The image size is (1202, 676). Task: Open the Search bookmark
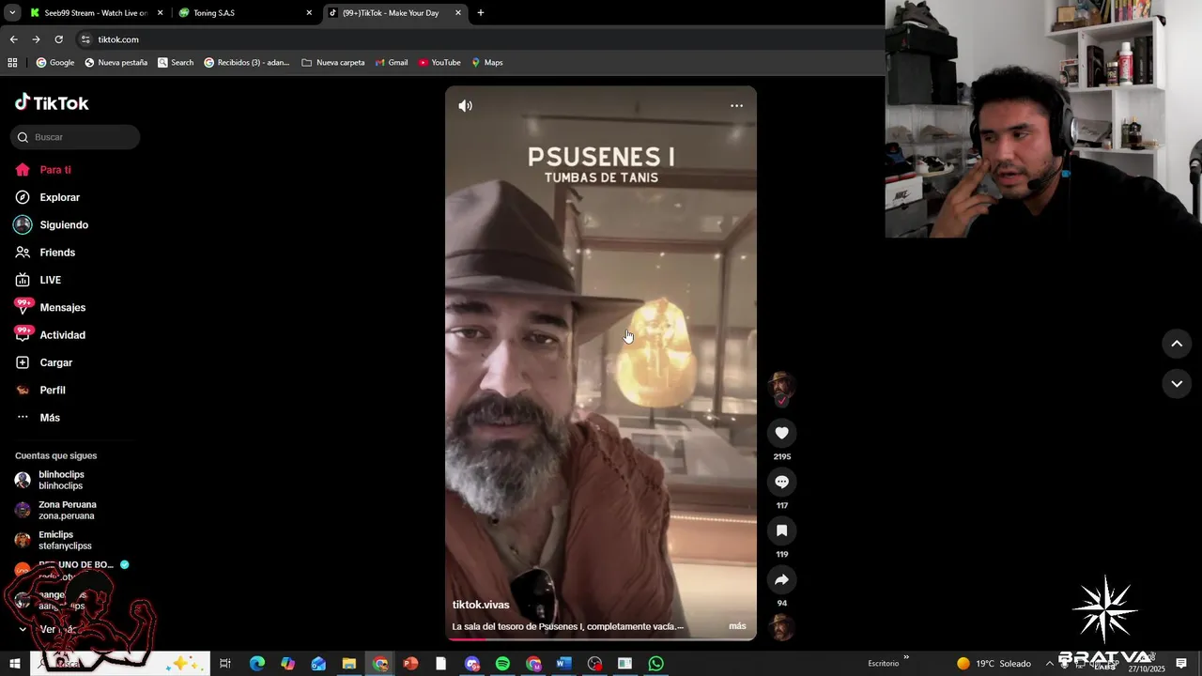176,63
